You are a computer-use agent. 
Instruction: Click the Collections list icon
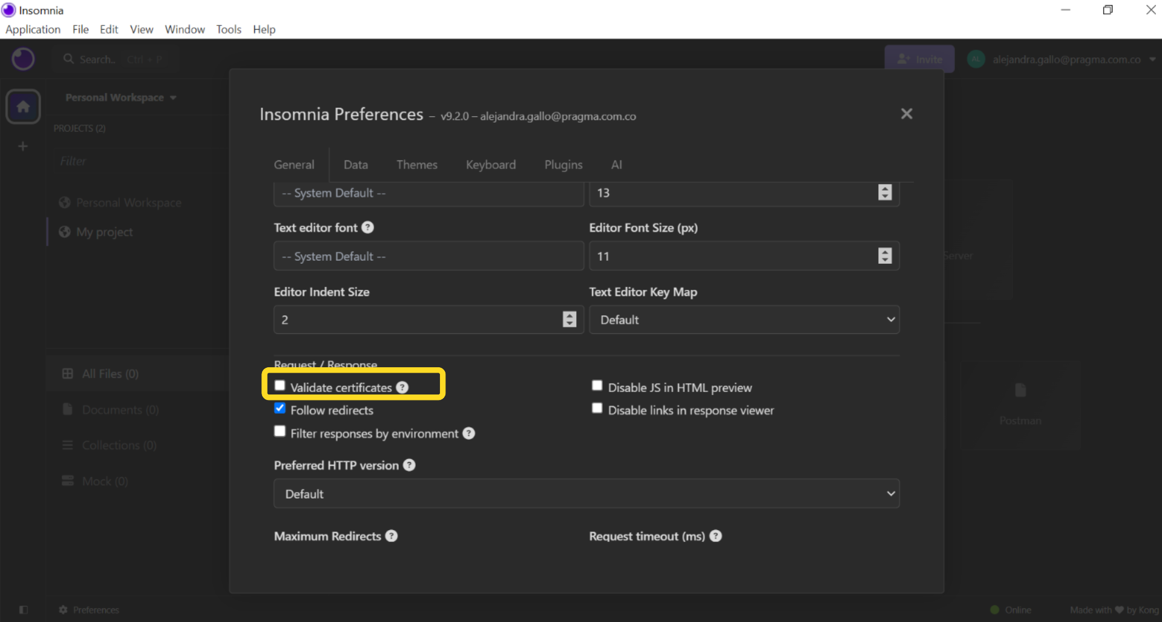(x=68, y=445)
